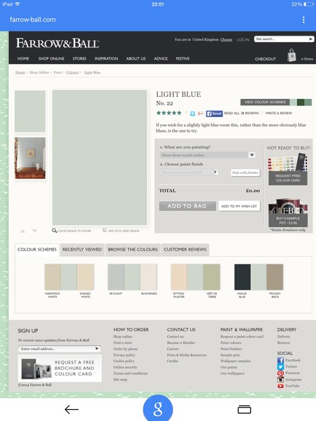Click the five star rating
Screen dimensions: 316x421
pyautogui.click(x=169, y=113)
